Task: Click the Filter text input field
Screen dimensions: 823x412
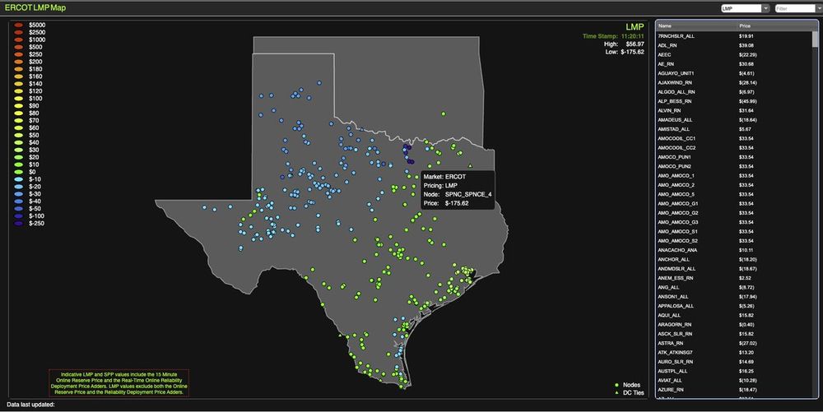Action: [795, 8]
